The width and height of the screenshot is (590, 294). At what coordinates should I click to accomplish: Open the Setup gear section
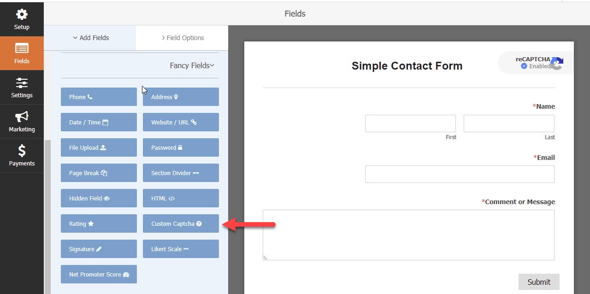pos(22,19)
